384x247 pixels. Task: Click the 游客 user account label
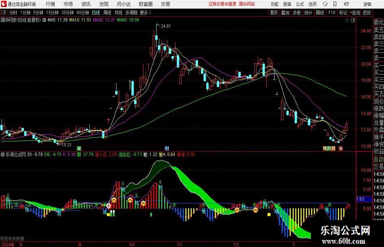[367, 4]
